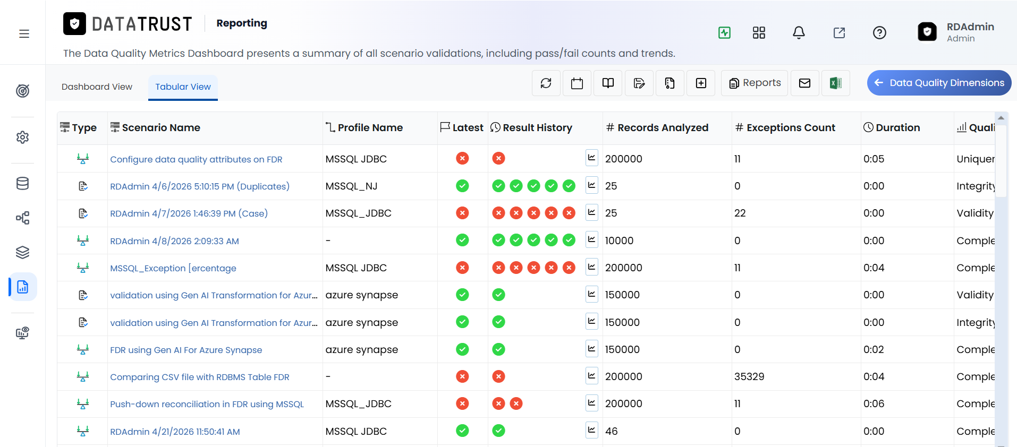Click the target icon in left sidebar

22,91
